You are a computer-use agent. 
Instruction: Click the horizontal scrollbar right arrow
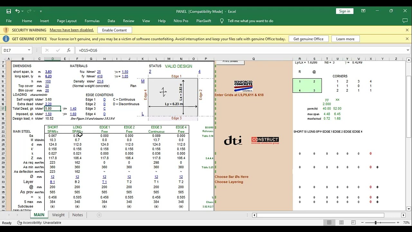point(403,215)
